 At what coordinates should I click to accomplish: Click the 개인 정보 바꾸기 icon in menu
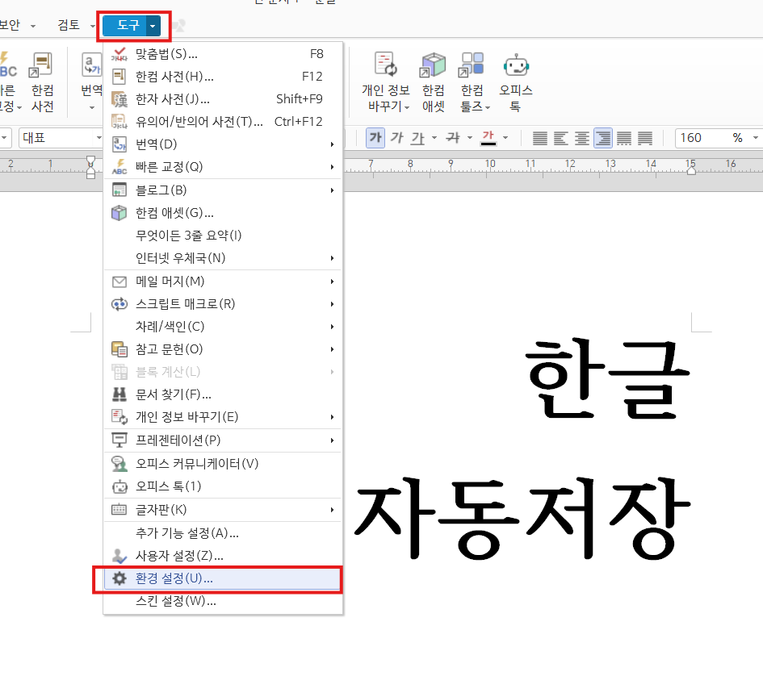click(x=119, y=417)
